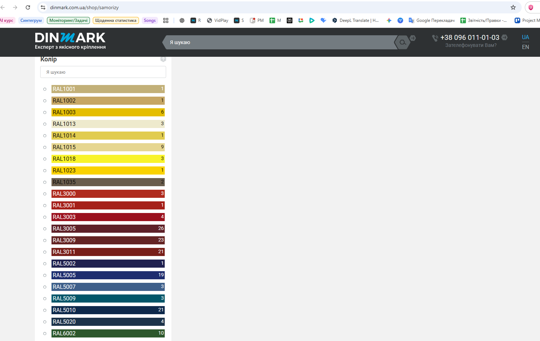Click the RAL1002 sand color swatch
The image size is (540, 341).
(x=108, y=101)
